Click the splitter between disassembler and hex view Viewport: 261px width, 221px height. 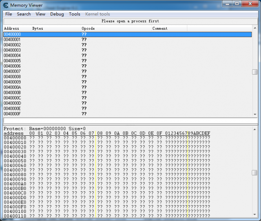pyautogui.click(x=130, y=125)
